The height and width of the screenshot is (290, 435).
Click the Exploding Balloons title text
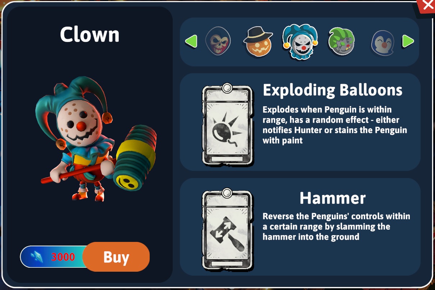click(x=332, y=90)
